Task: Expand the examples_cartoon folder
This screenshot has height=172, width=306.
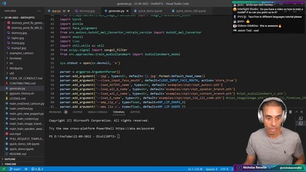Action: click(21, 53)
